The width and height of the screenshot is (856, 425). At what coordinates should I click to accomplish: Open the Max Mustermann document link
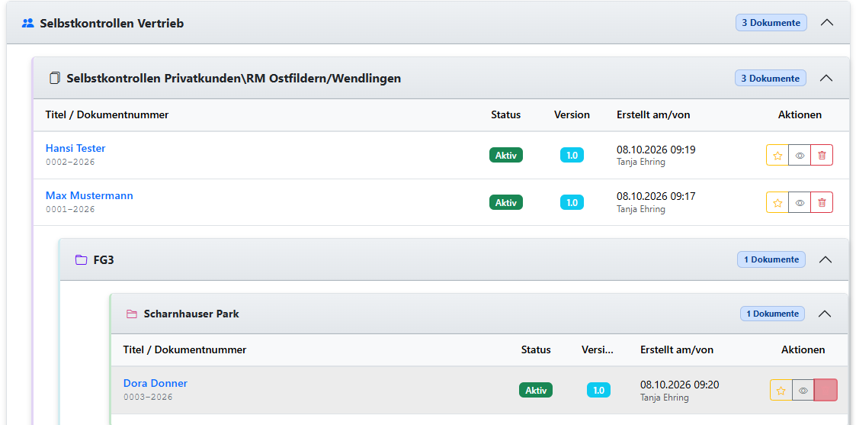tap(89, 195)
